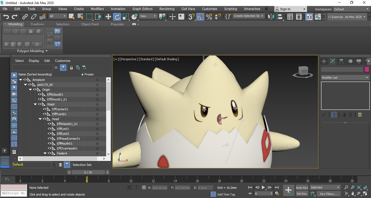Step to the previous frame
The width and height of the screenshot is (371, 198).
click(257, 187)
